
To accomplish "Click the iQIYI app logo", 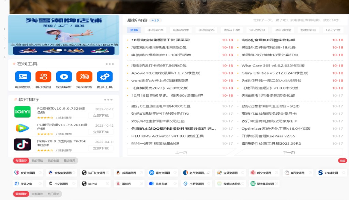I will click(22, 112).
